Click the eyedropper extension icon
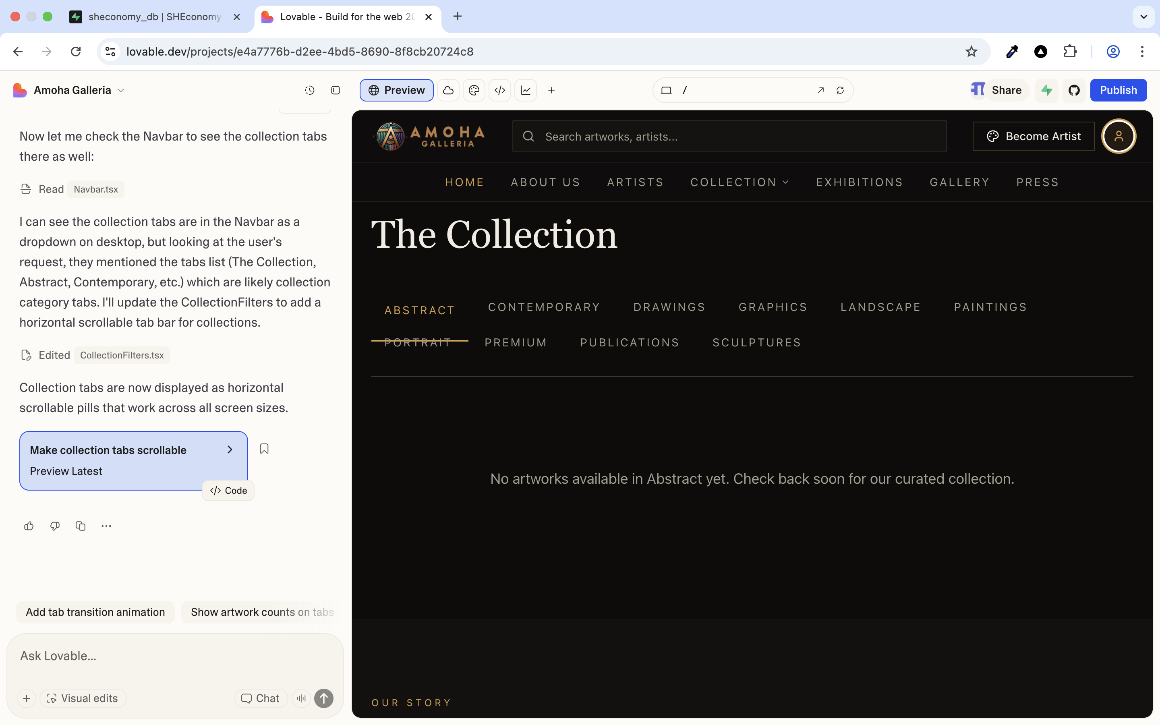Screen dimensions: 1160x725 tap(1012, 51)
